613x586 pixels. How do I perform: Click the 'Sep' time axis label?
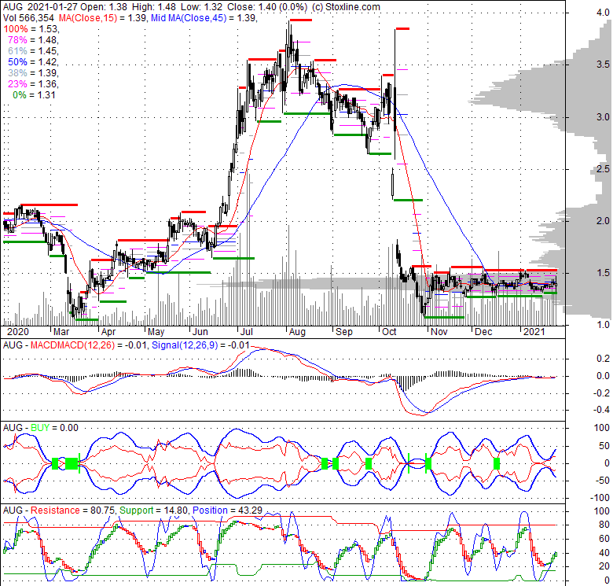[x=344, y=332]
